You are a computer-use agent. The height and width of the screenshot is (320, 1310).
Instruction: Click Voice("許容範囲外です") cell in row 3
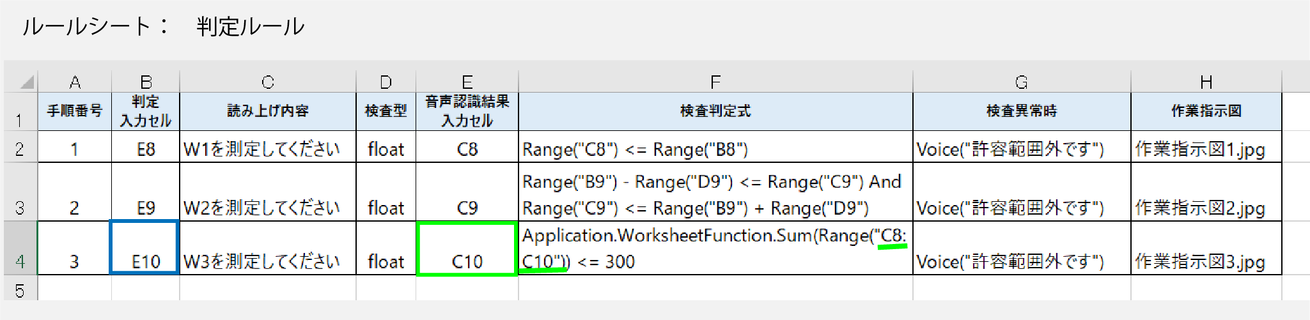(x=1022, y=192)
